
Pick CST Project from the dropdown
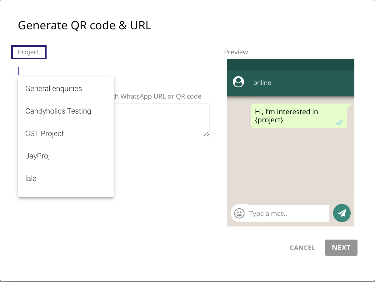click(45, 134)
